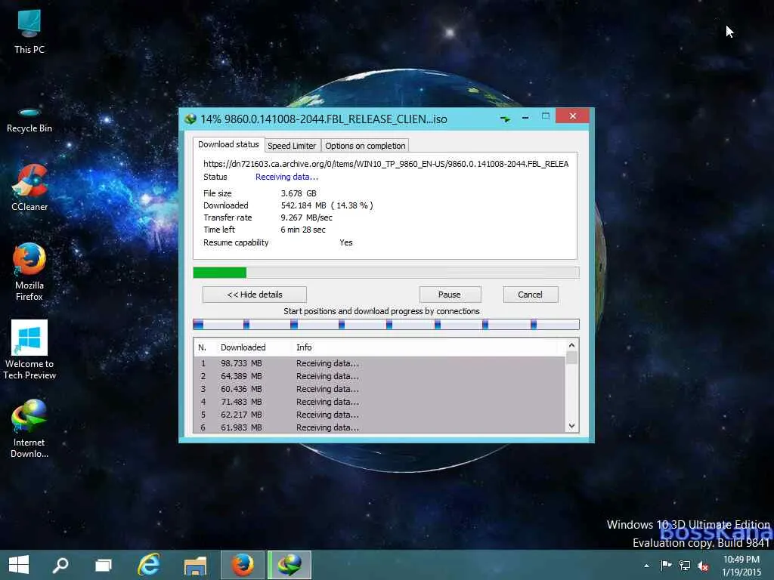
Task: Launch Internet Download Manager desktop shortcut
Action: (29, 429)
